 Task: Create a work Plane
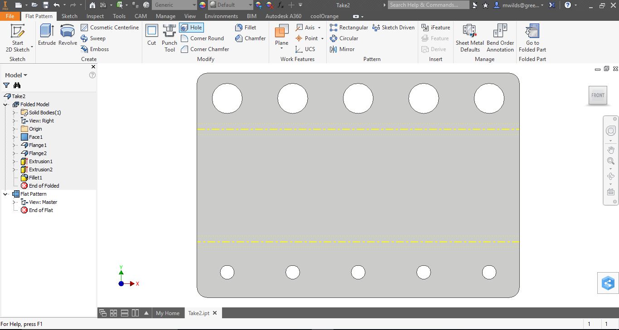point(281,35)
